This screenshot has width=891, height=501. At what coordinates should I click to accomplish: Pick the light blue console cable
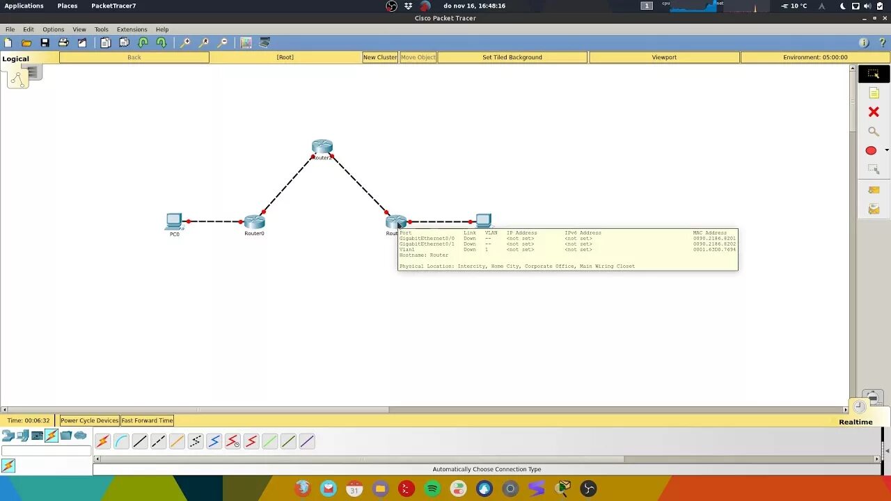coord(121,441)
